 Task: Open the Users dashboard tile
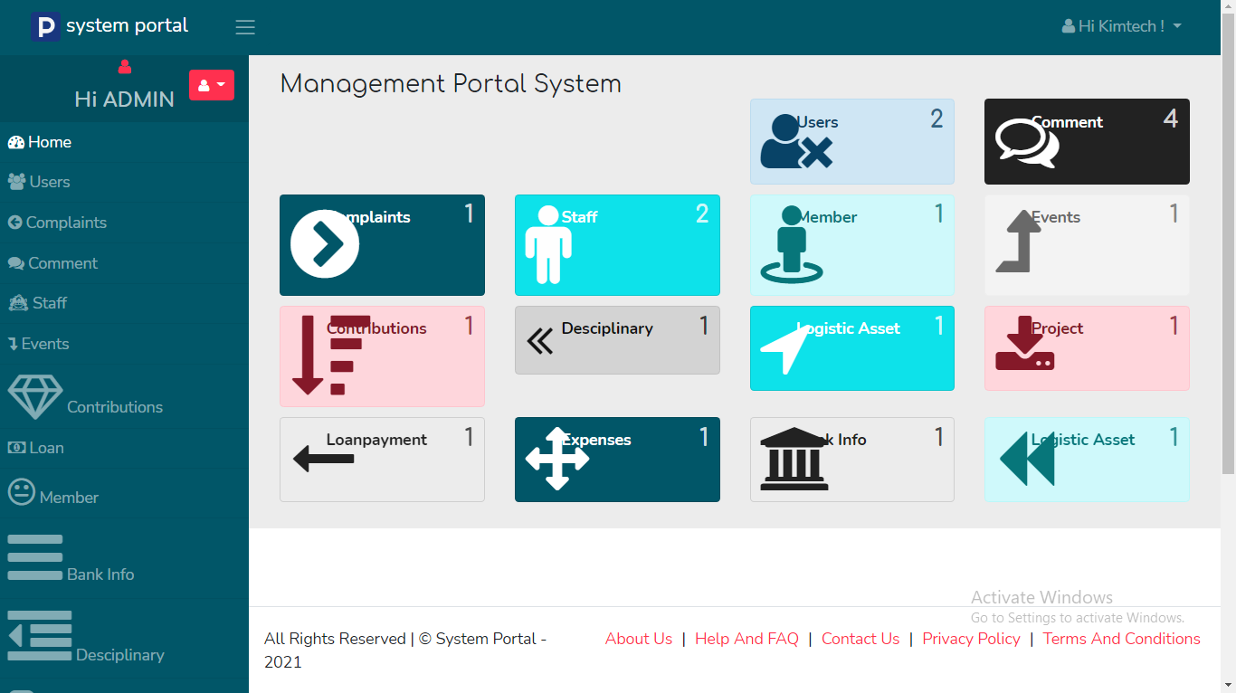coord(851,141)
